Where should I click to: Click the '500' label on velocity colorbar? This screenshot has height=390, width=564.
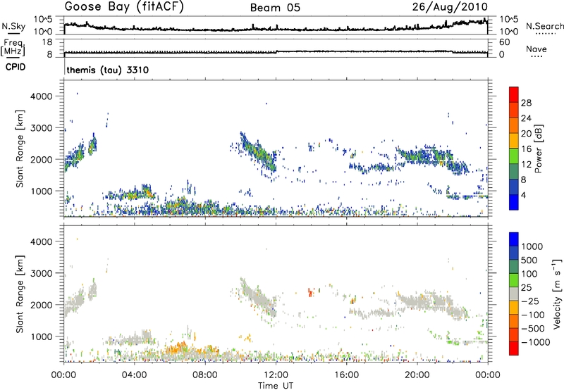click(x=528, y=260)
